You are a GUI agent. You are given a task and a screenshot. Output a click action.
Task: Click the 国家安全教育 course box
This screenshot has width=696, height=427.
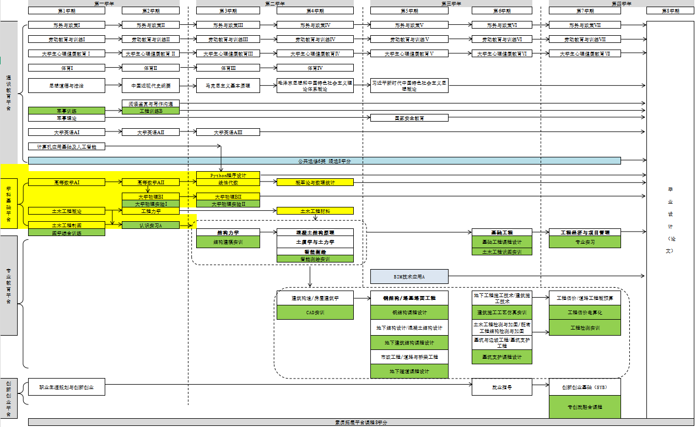409,118
